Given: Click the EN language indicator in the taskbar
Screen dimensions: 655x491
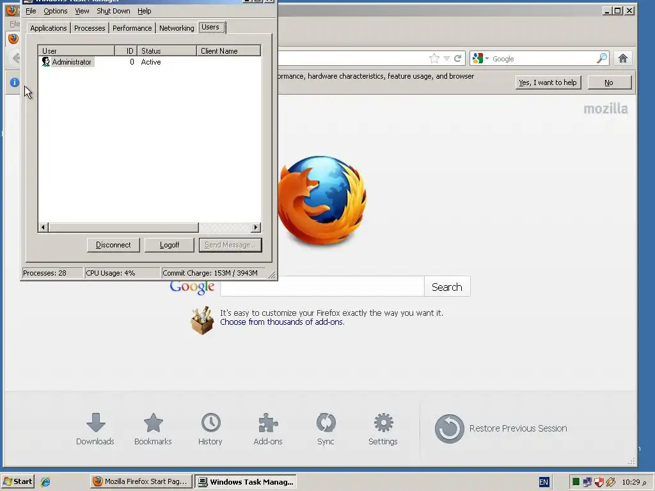Looking at the screenshot, I should (544, 482).
